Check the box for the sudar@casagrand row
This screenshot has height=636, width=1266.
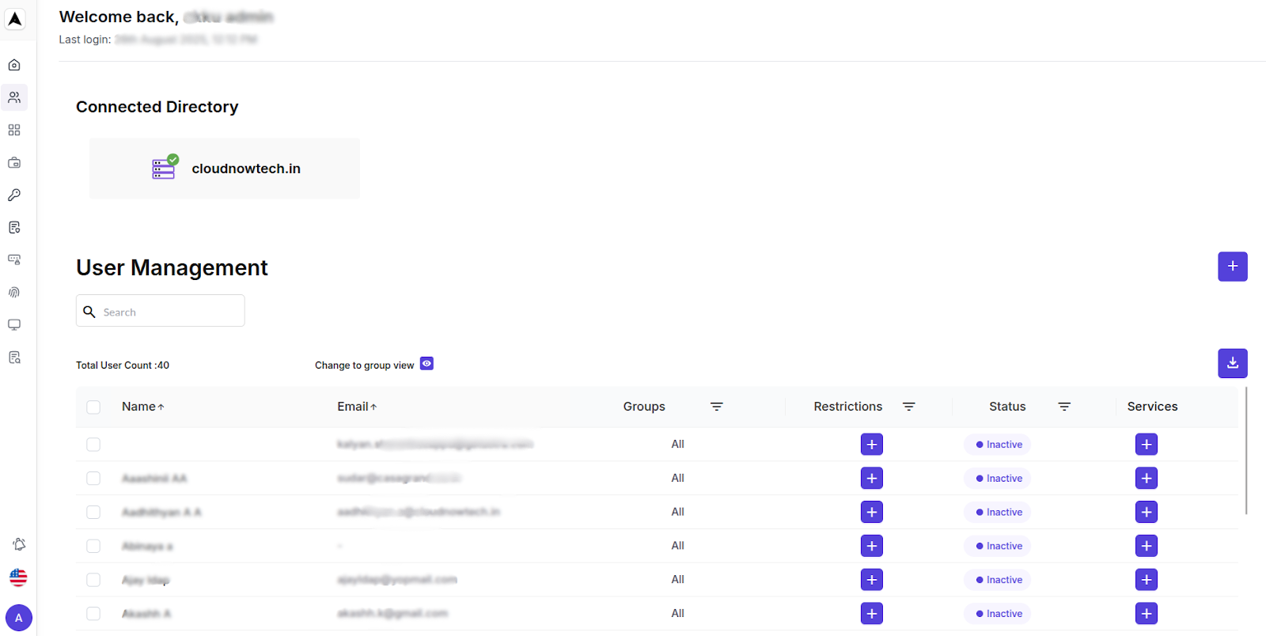93,479
